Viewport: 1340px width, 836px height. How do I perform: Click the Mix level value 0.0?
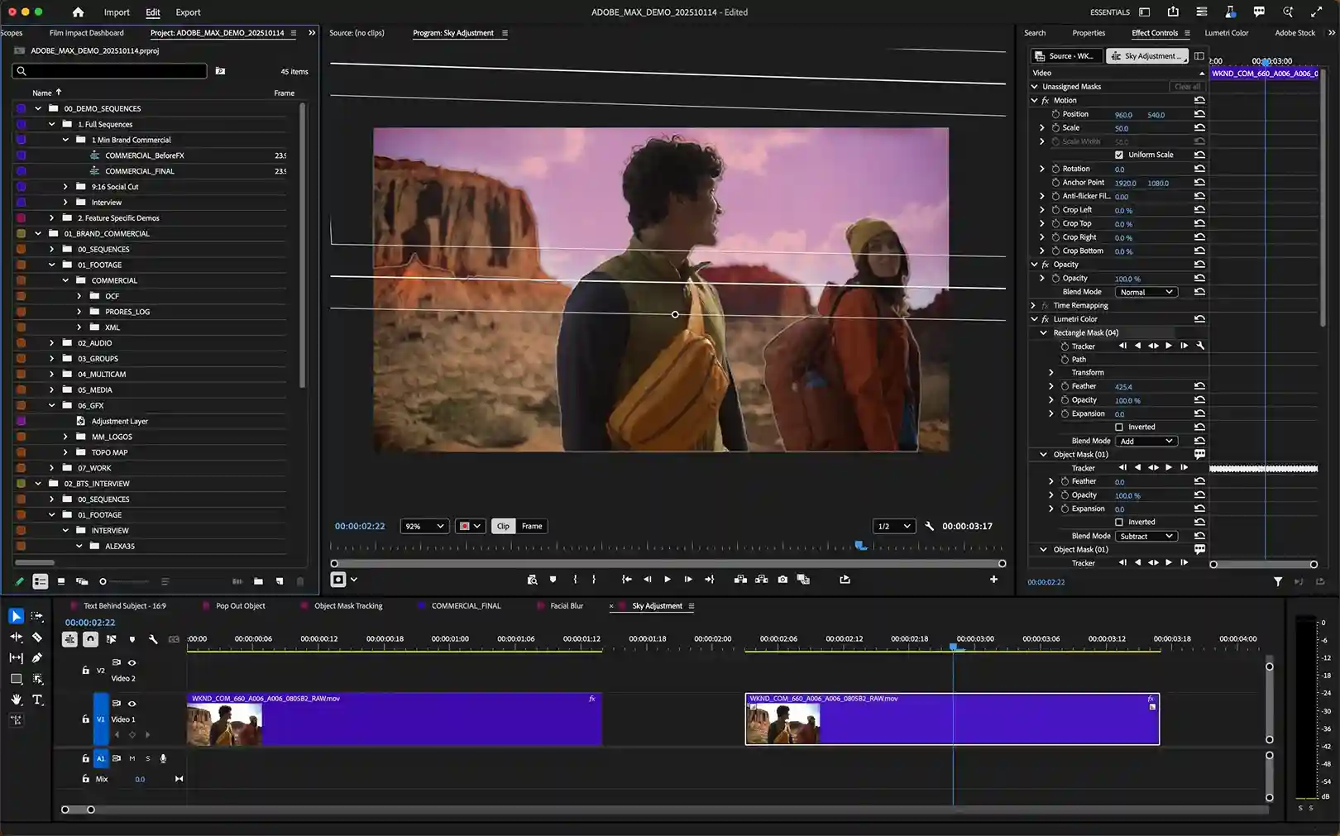click(140, 779)
